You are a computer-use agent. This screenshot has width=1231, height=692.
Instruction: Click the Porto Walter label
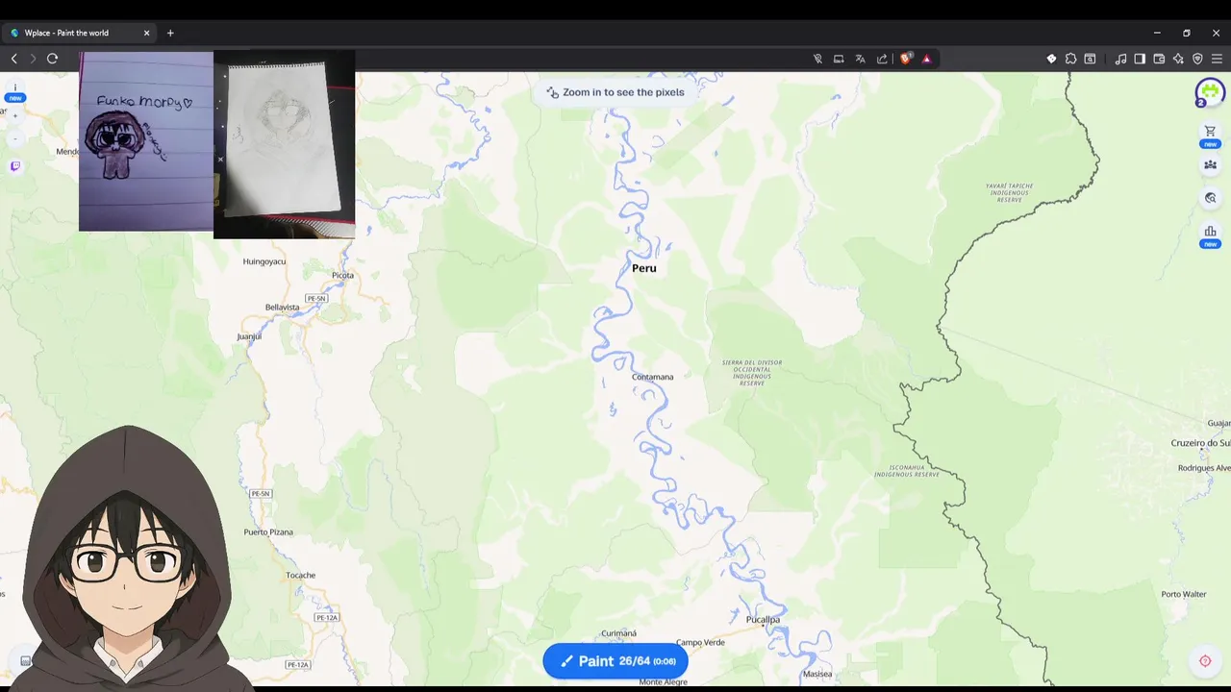pyautogui.click(x=1183, y=594)
